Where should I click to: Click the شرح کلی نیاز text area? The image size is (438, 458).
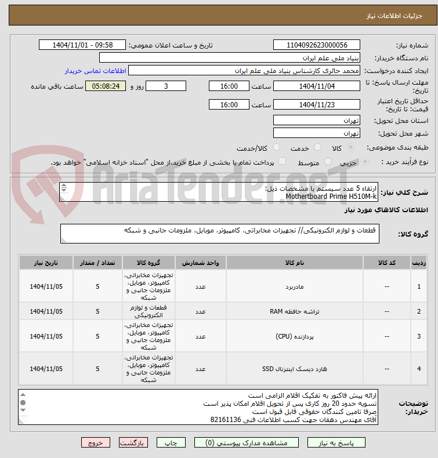click(x=219, y=192)
